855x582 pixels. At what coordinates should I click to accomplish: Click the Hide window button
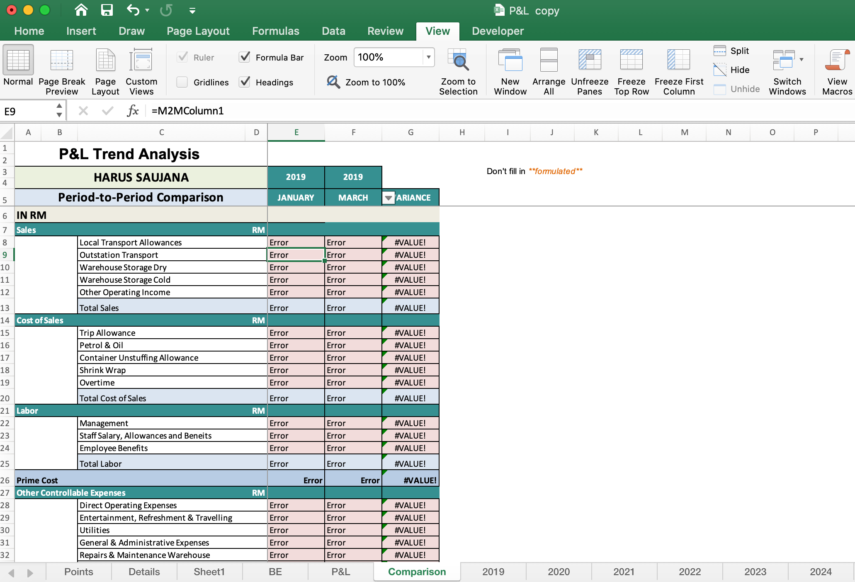(x=731, y=70)
